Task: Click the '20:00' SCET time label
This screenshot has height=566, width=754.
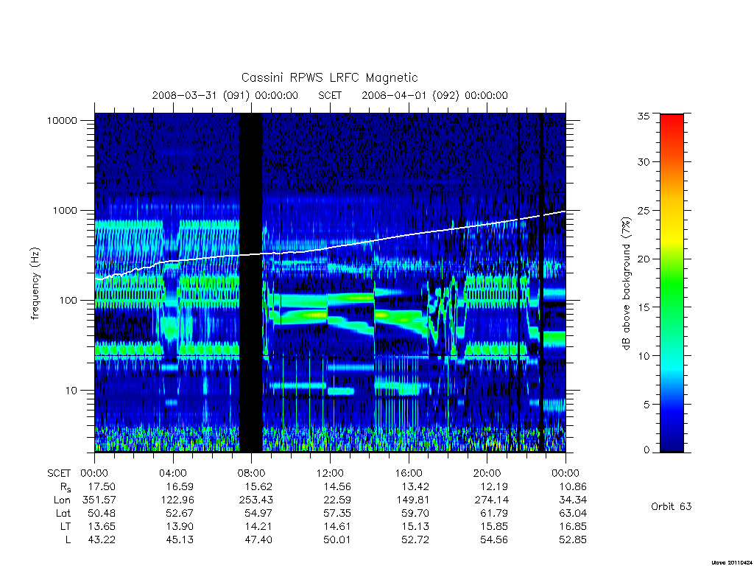Action: coord(487,473)
